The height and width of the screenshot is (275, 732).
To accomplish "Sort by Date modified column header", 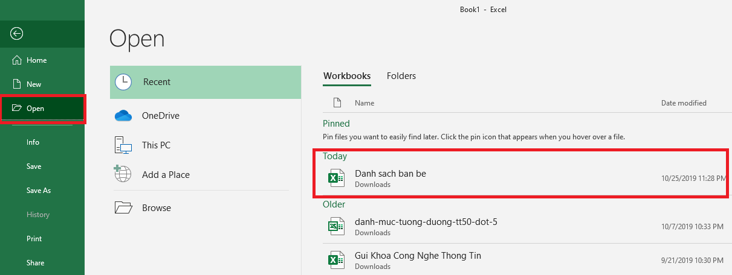I will click(x=684, y=103).
